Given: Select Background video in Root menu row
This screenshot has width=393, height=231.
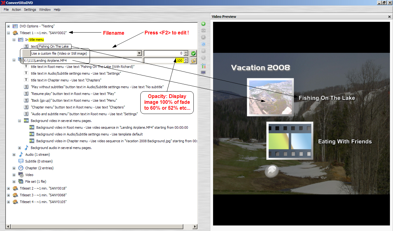Looking at the screenshot, I should [x=112, y=127].
